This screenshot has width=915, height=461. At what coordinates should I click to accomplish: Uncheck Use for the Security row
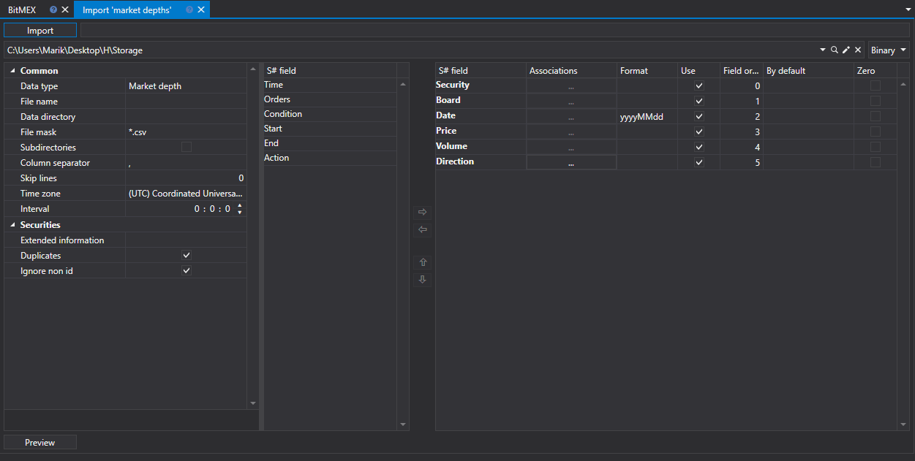(699, 86)
